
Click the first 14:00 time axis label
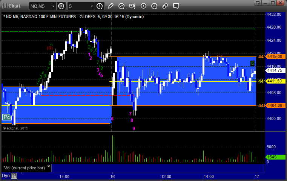[64, 176]
